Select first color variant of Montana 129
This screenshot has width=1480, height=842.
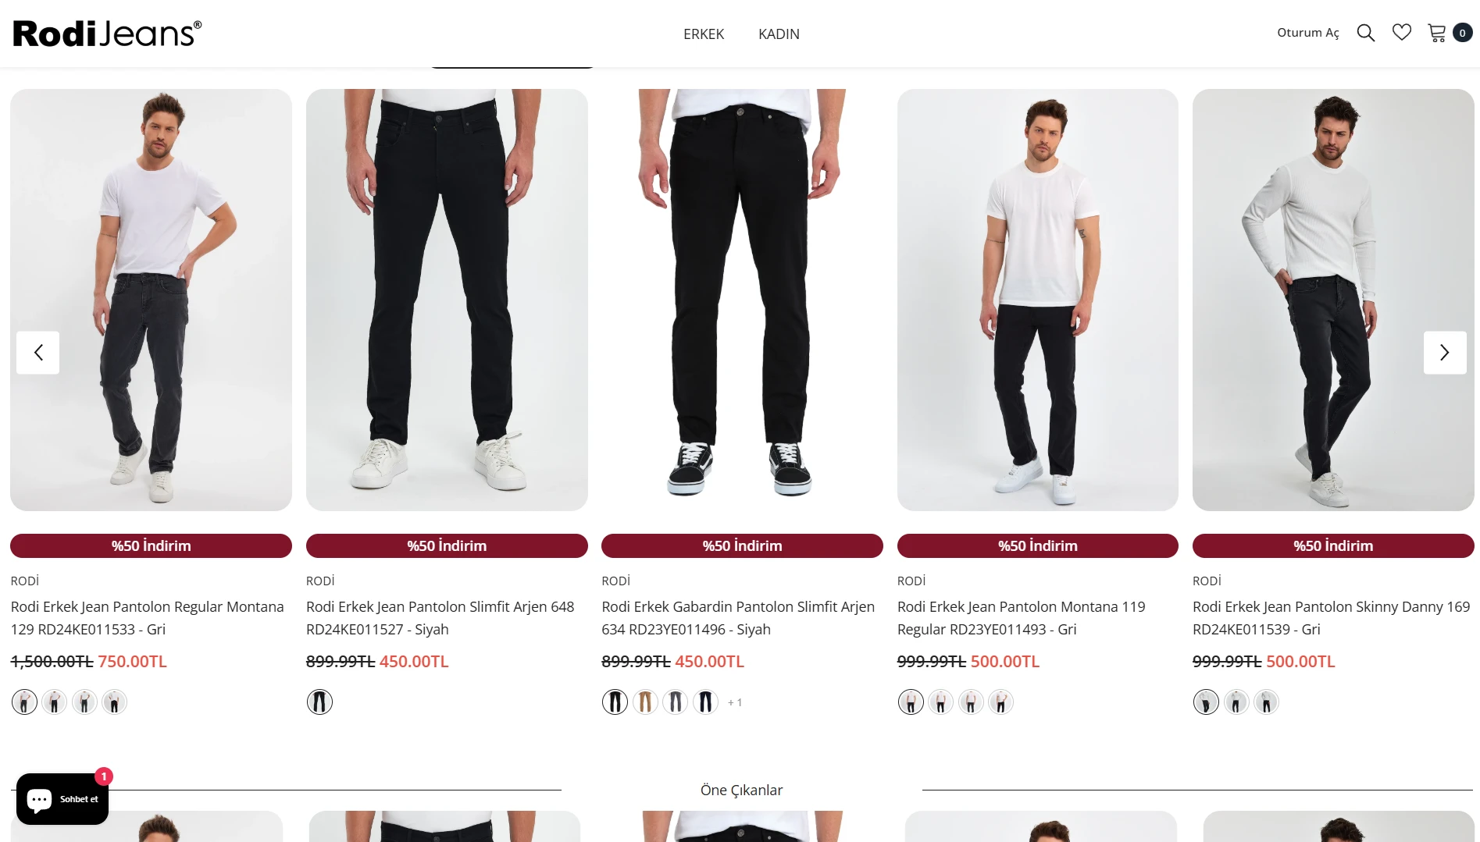24,702
